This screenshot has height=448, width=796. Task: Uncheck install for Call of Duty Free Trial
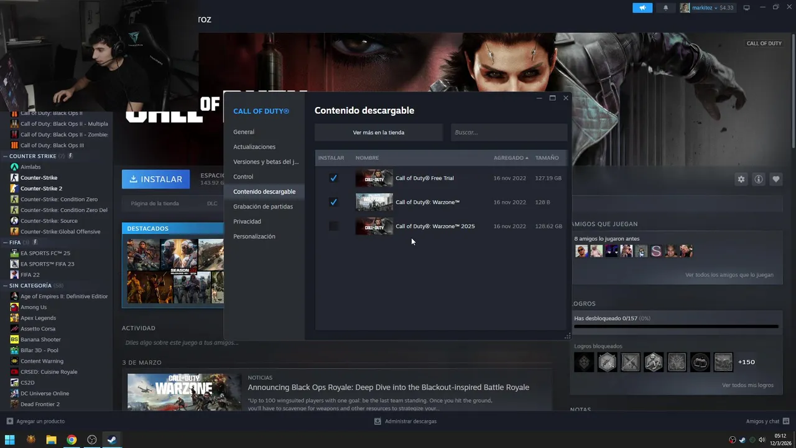click(x=333, y=178)
